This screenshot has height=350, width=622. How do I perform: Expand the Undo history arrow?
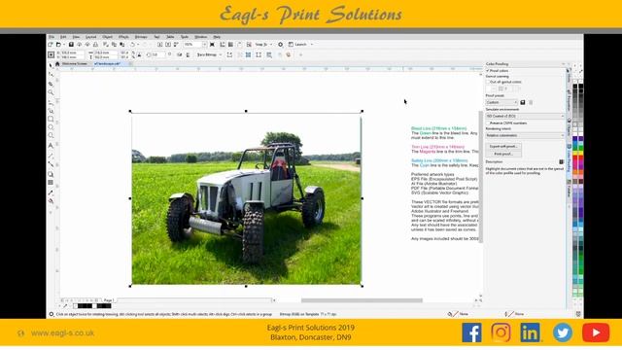click(x=138, y=45)
